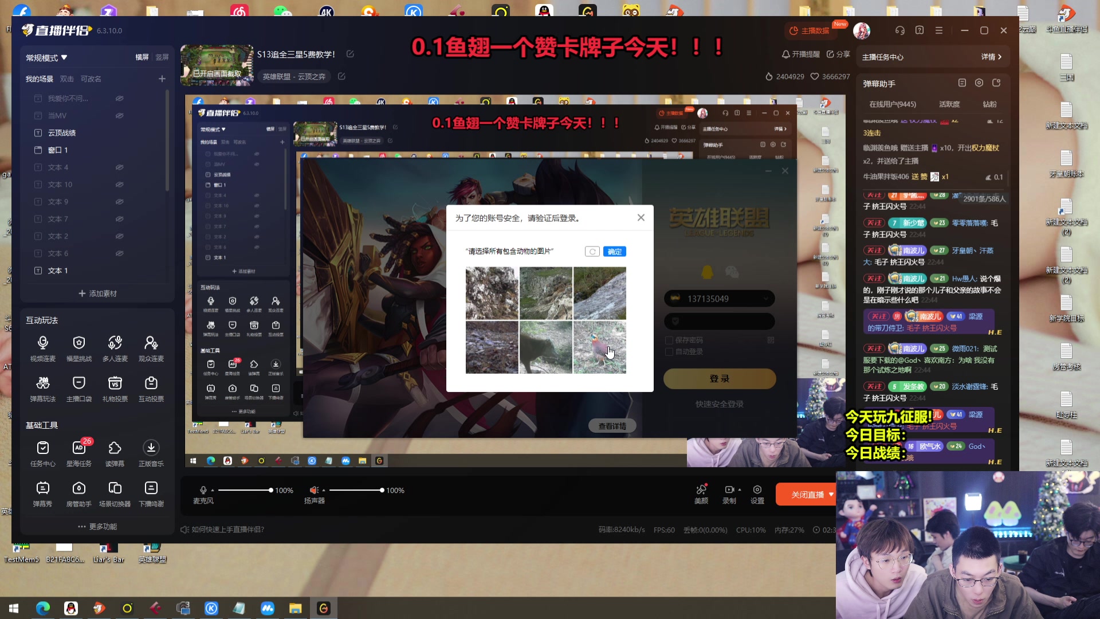Click the 录制 record icon
This screenshot has width=1100, height=619.
point(729,489)
